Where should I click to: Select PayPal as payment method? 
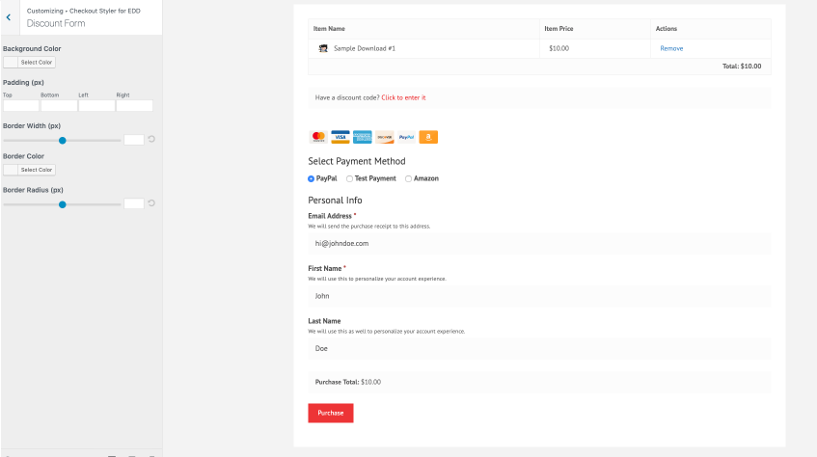pyautogui.click(x=311, y=178)
